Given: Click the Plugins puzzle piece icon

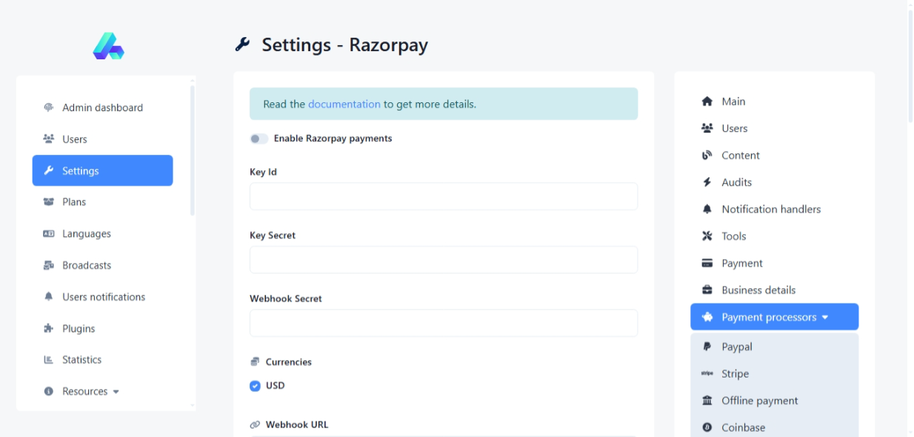Looking at the screenshot, I should click(x=49, y=328).
